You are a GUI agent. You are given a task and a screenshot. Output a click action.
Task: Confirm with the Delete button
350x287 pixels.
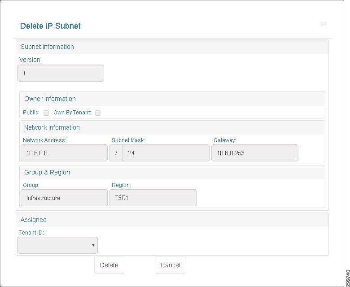[109, 265]
